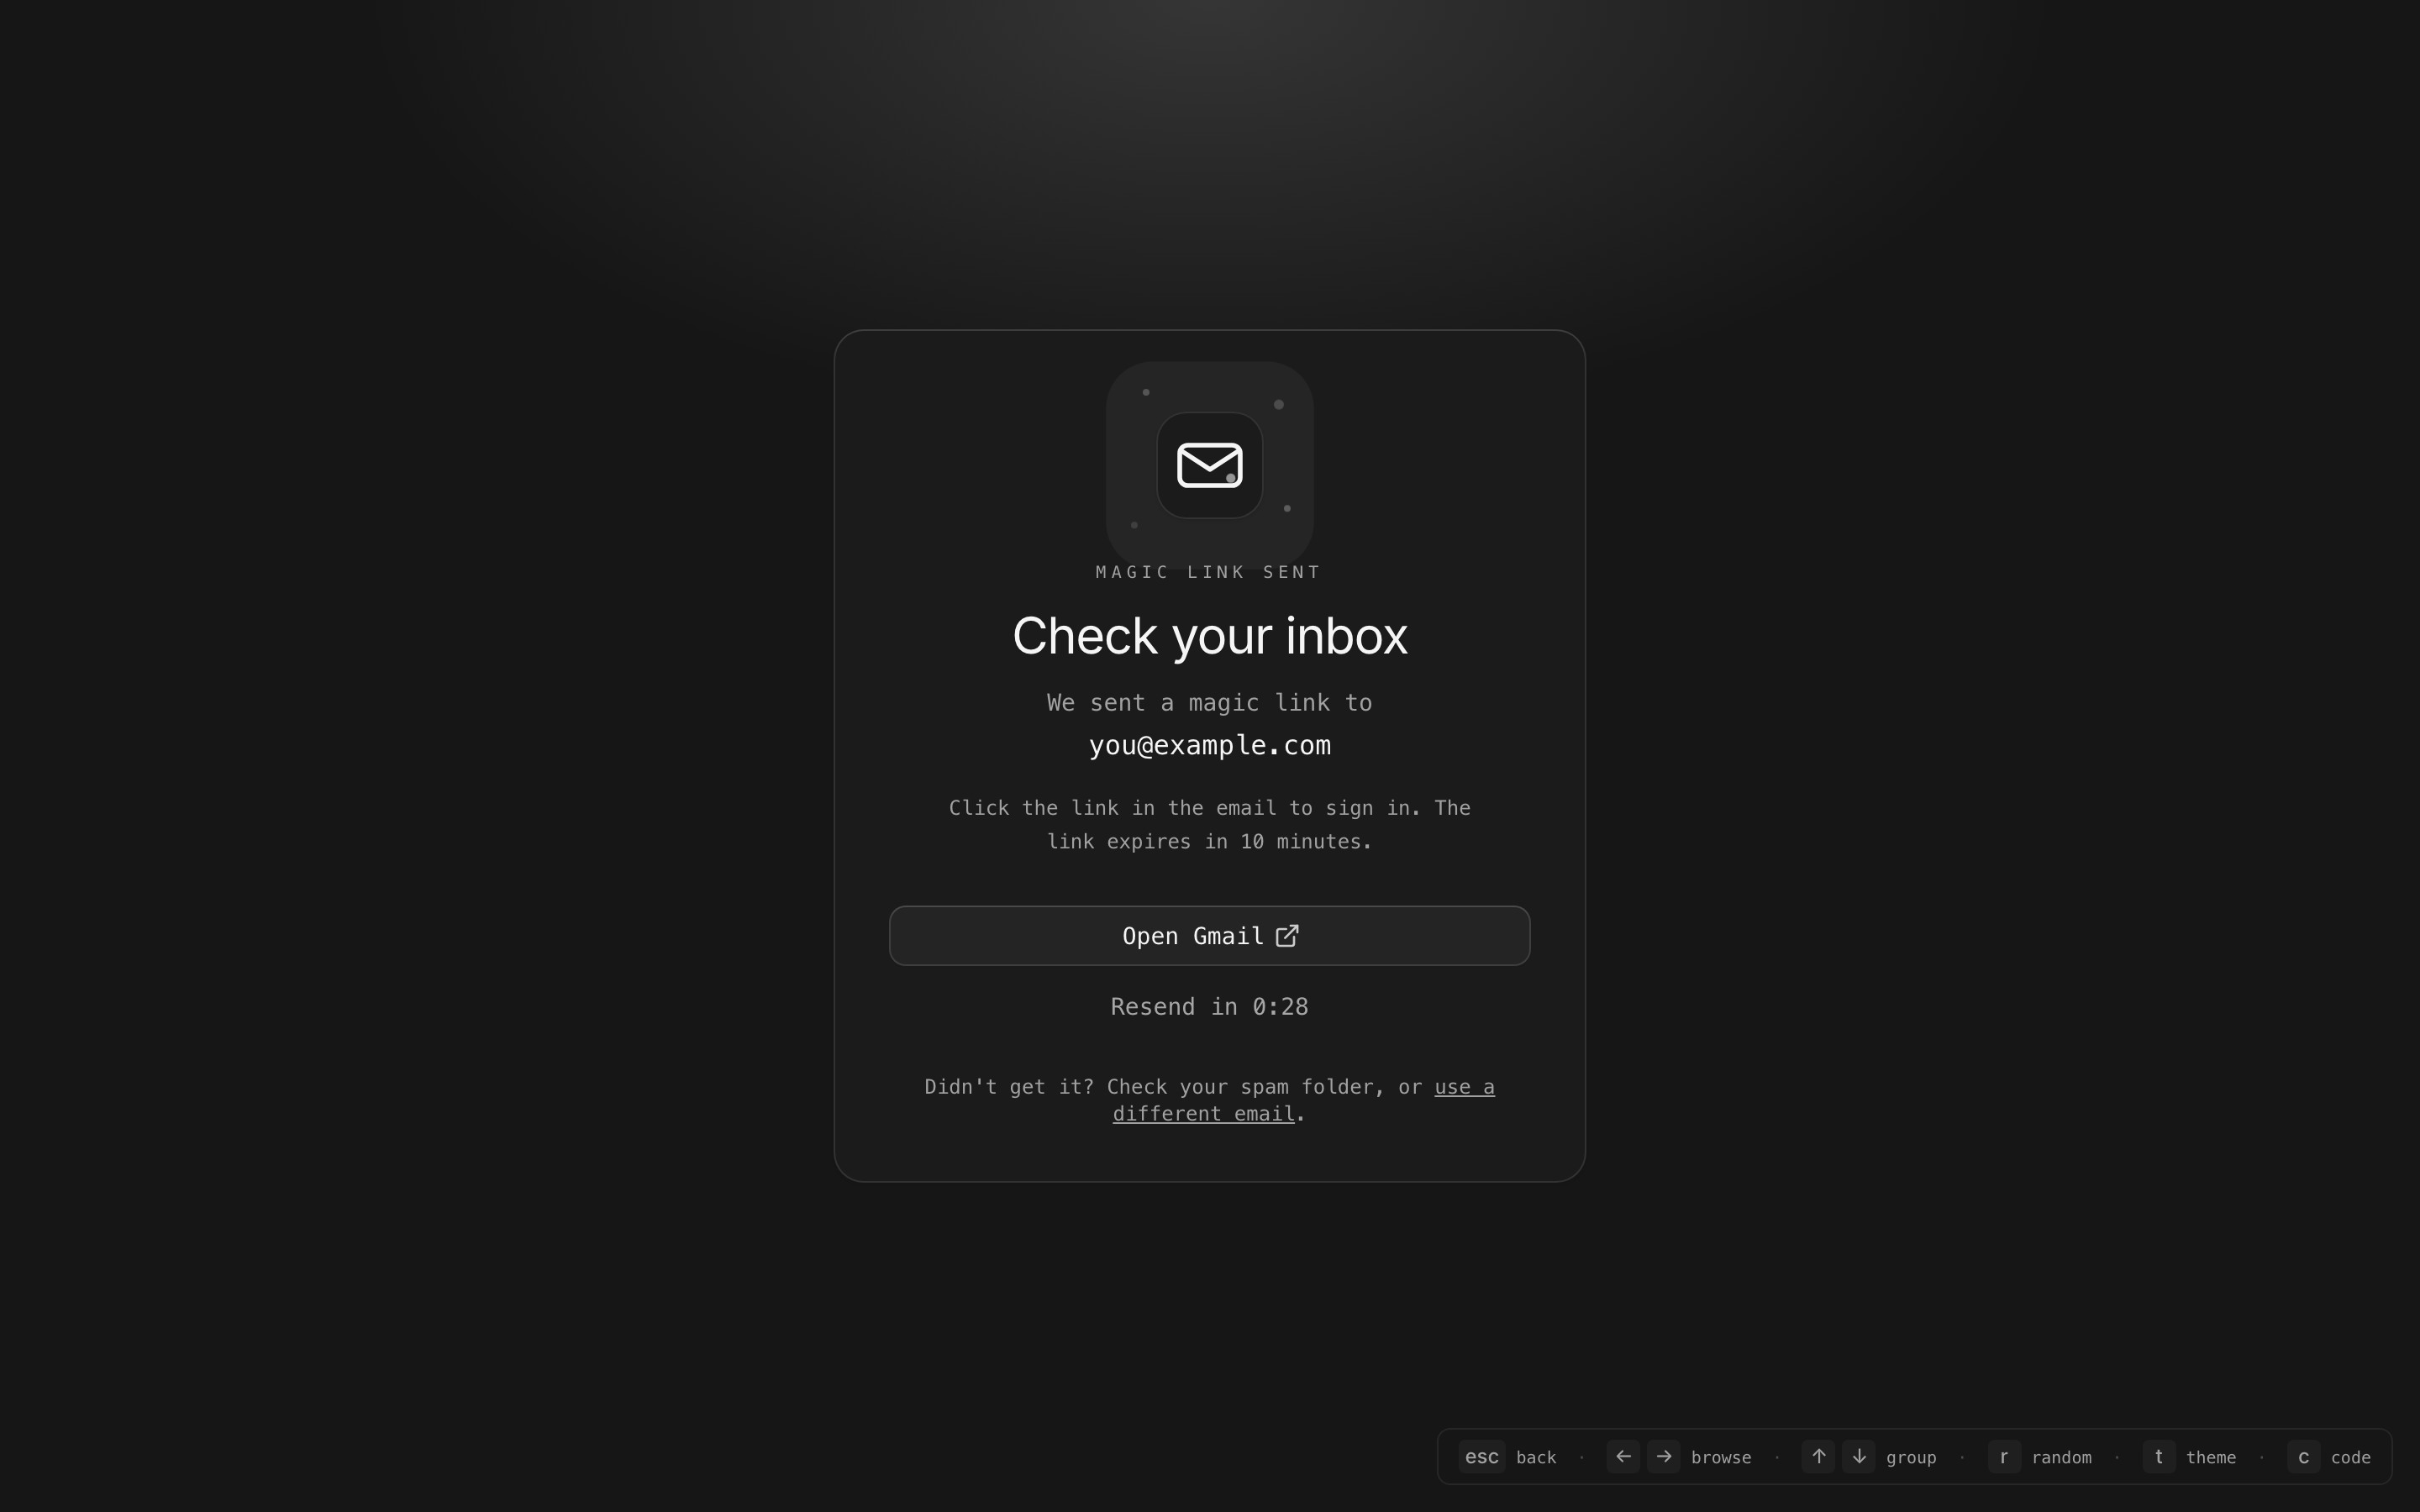Click the c key badge for code
The width and height of the screenshot is (2420, 1512).
tap(2304, 1457)
